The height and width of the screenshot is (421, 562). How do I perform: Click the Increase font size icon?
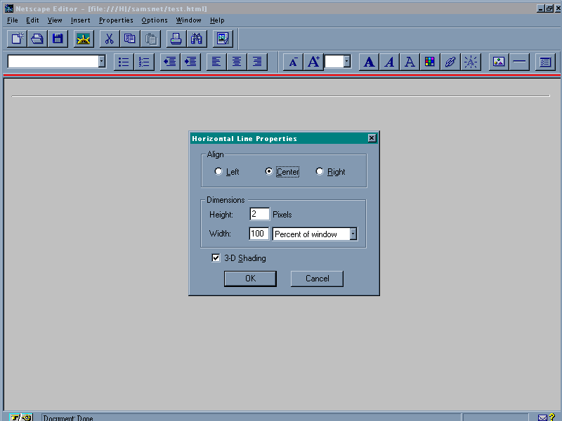click(313, 62)
